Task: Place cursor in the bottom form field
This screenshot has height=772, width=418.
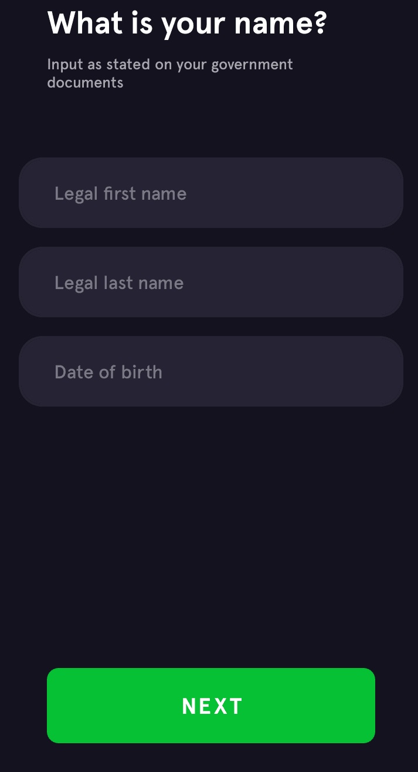Action: coord(211,371)
